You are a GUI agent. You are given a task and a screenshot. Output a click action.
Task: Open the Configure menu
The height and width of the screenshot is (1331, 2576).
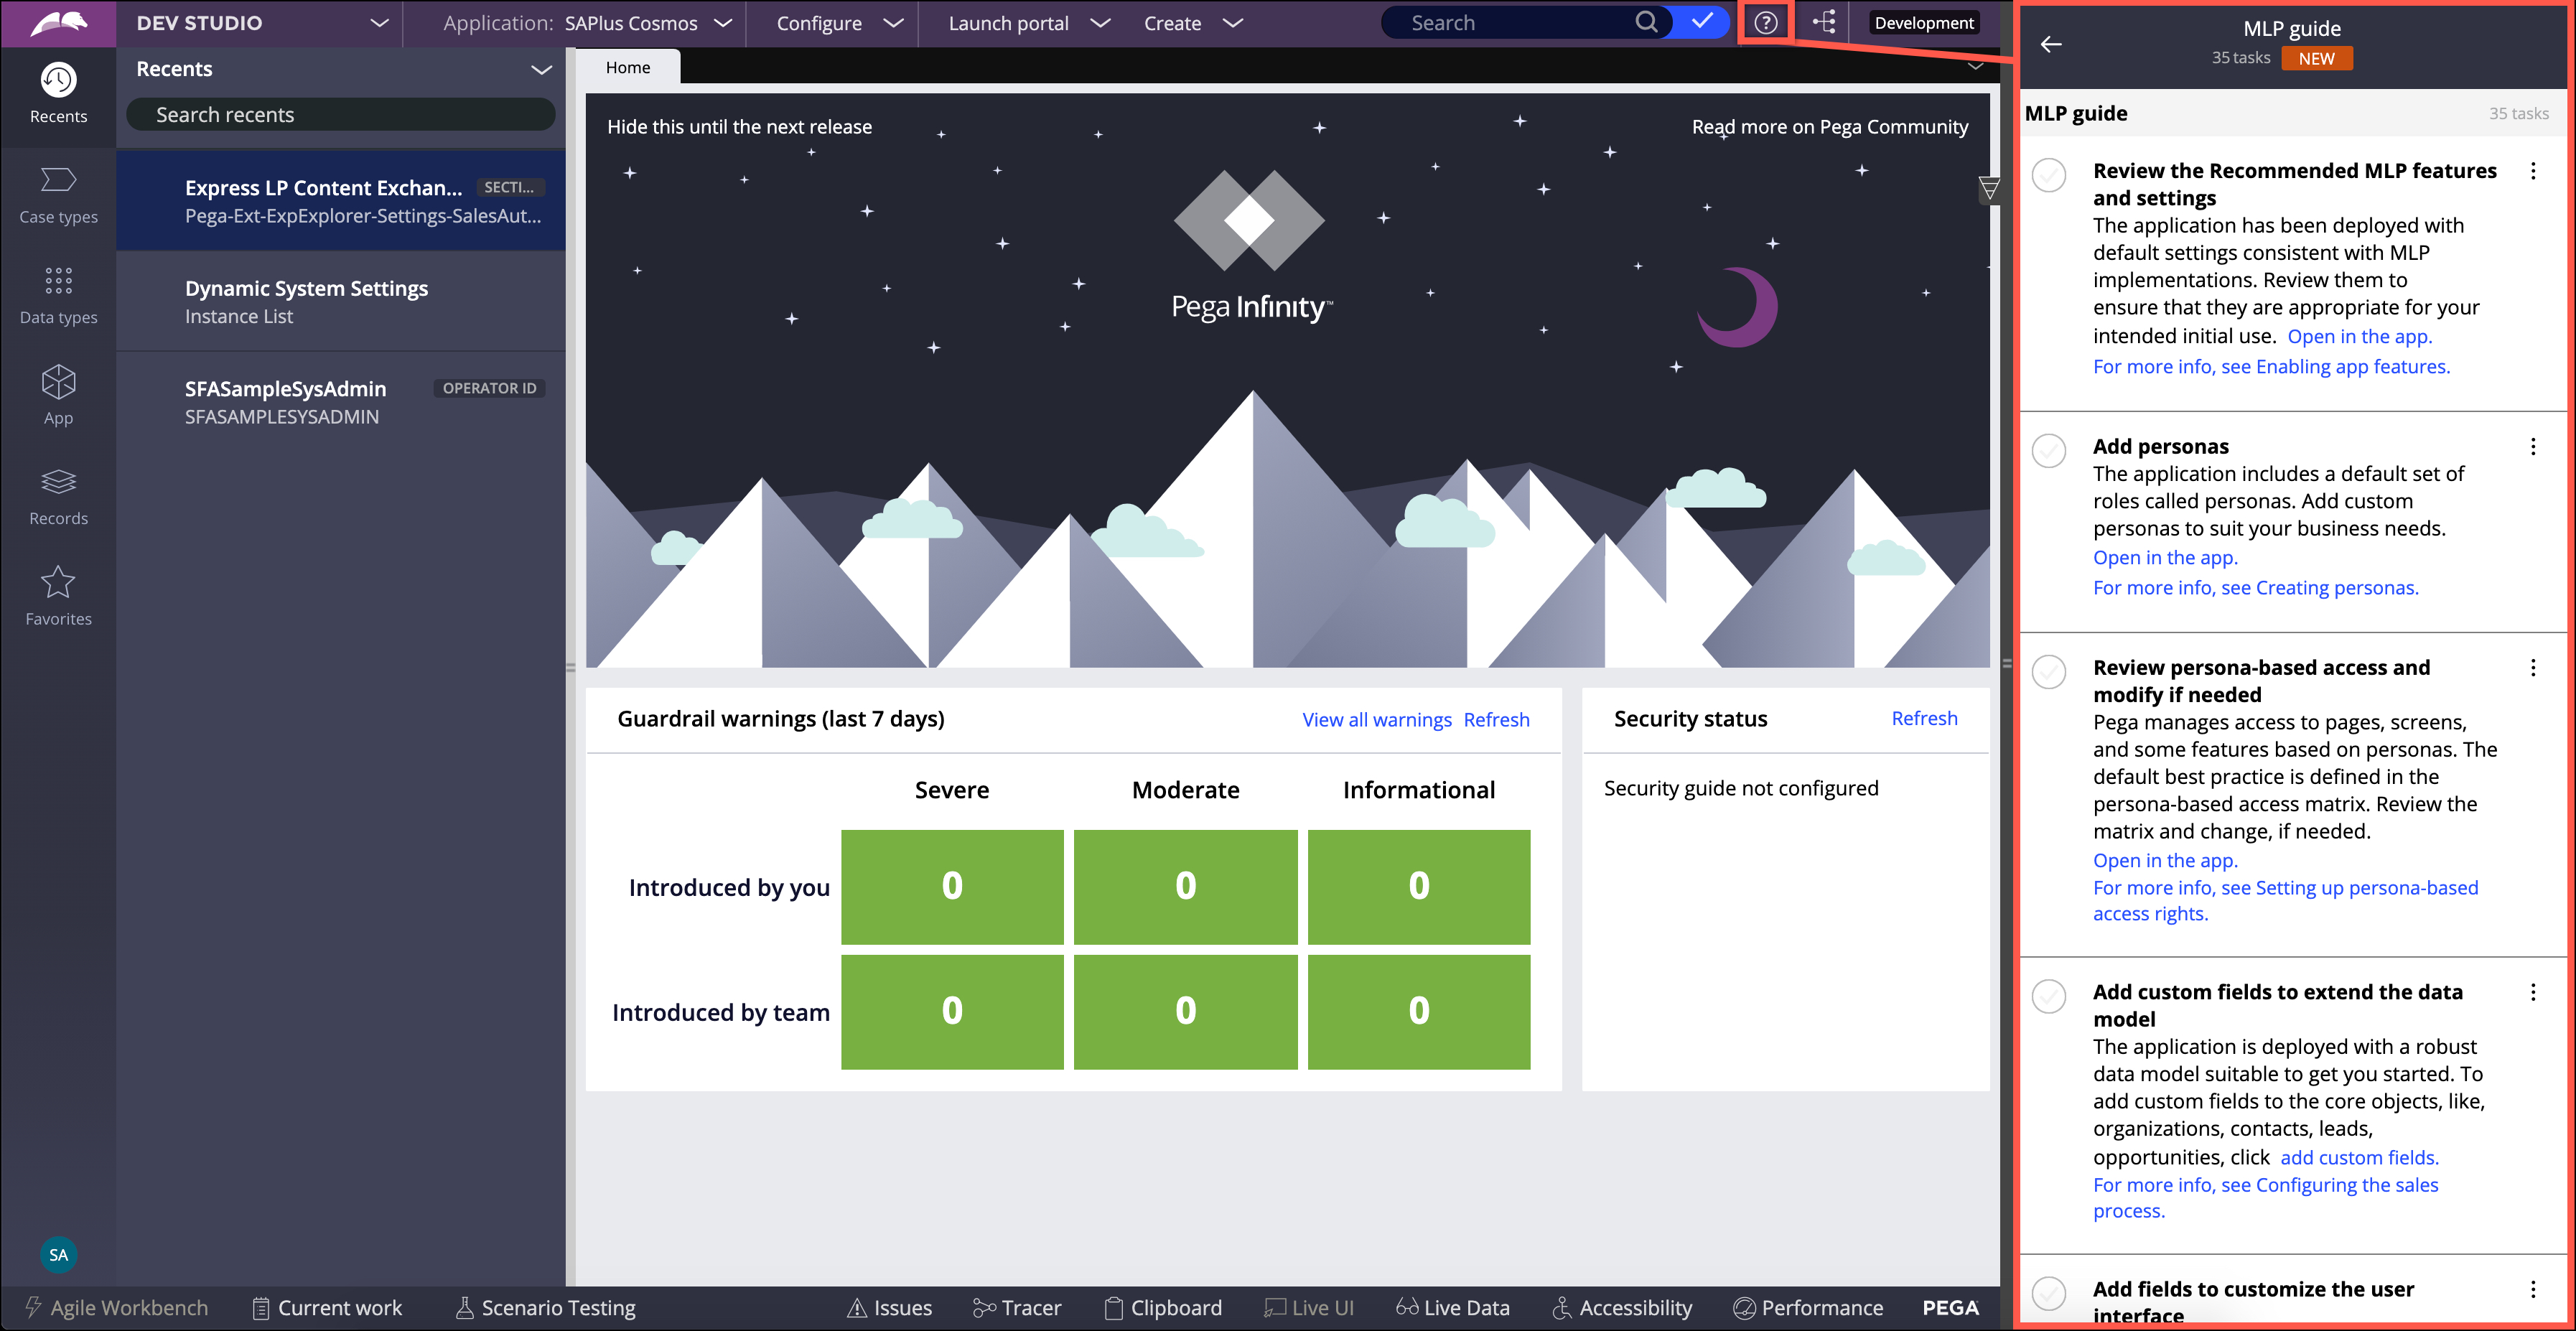point(839,22)
